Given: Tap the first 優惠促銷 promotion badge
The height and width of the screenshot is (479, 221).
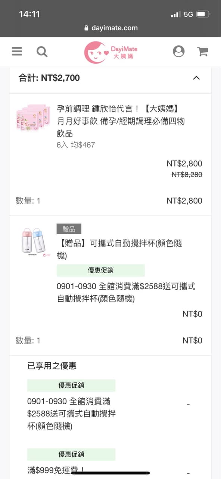Looking at the screenshot, I should pyautogui.click(x=100, y=270).
